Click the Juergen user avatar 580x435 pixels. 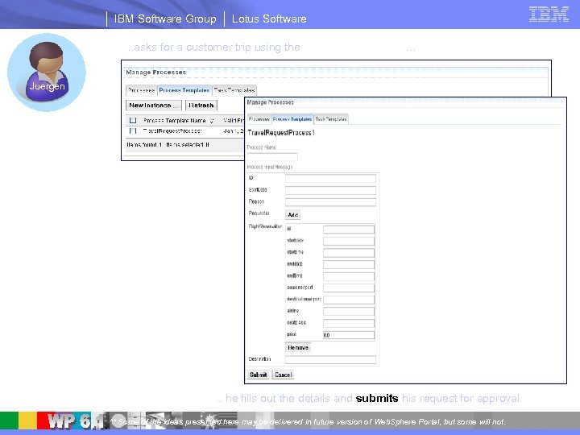[x=47, y=72]
